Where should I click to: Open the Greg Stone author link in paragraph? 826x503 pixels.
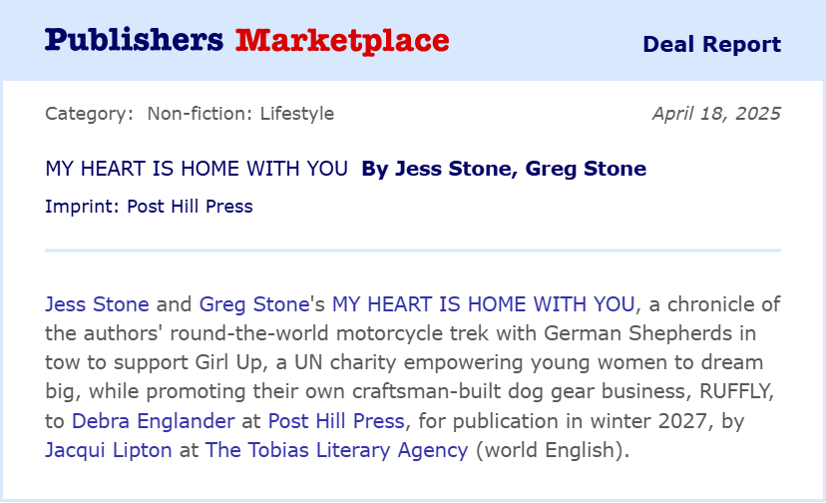tap(254, 304)
